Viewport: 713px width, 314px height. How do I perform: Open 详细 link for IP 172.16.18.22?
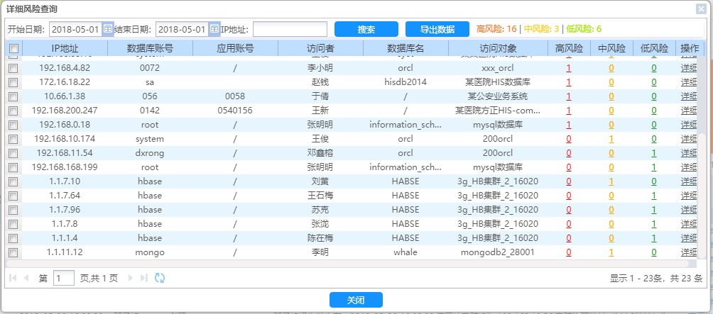click(x=688, y=82)
